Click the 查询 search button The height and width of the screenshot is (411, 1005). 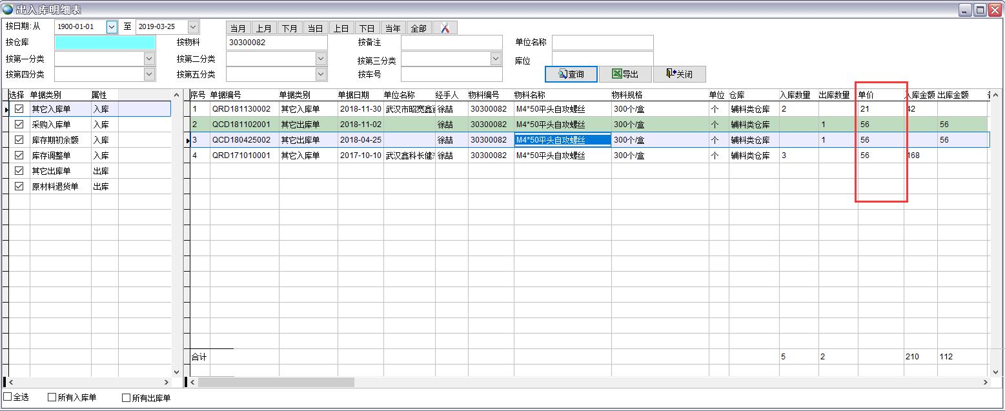(x=571, y=74)
